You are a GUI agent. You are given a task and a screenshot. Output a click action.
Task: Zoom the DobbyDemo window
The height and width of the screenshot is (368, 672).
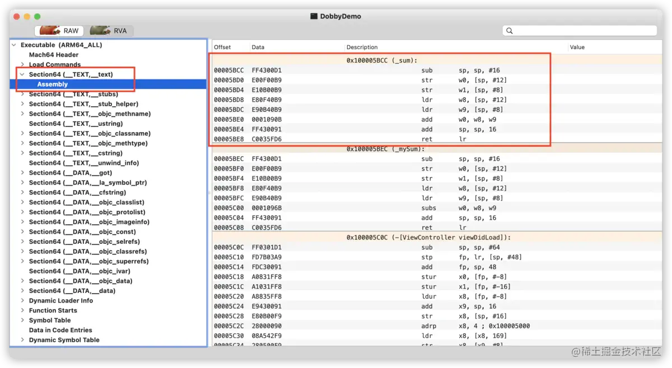(x=38, y=16)
